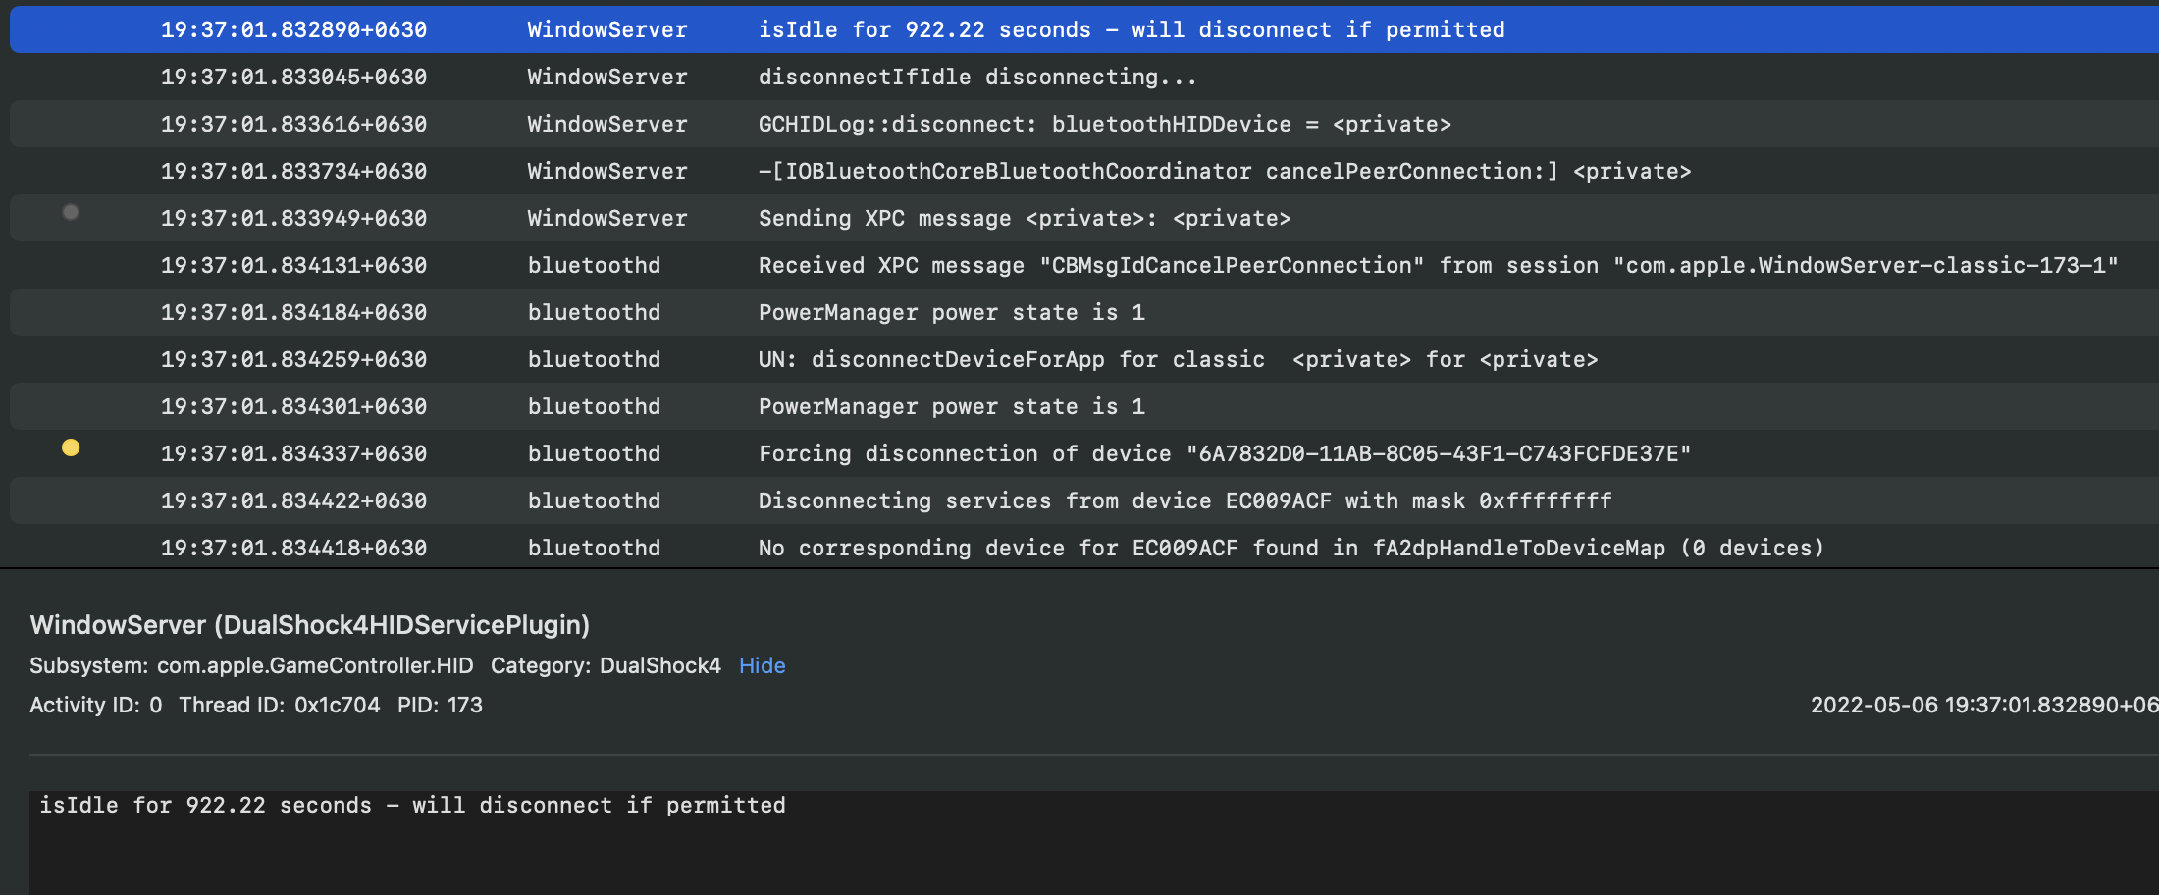Click the isIdle message text in detail pane
This screenshot has height=895, width=2159.
click(412, 806)
